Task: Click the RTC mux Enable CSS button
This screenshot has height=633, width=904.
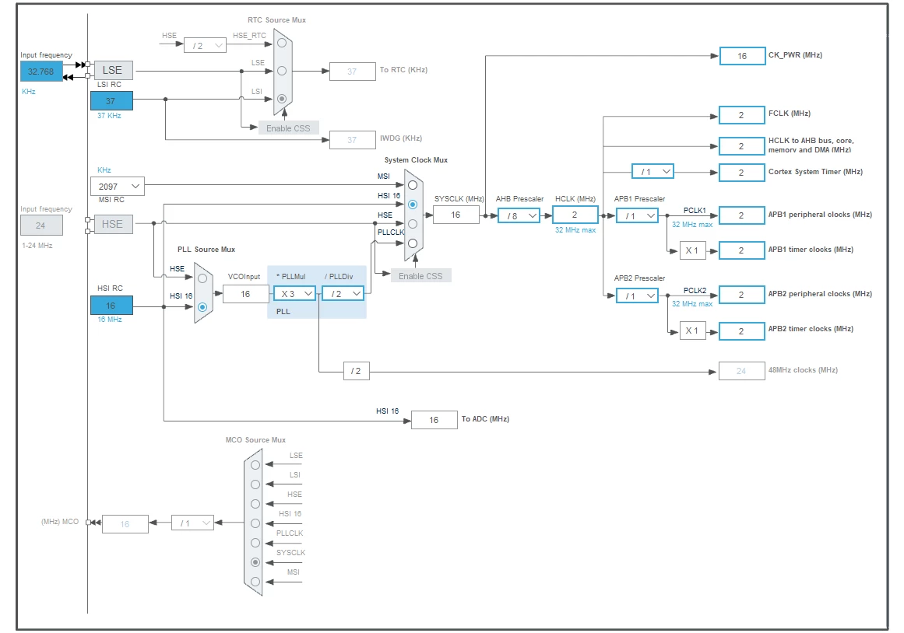Action: (x=288, y=128)
